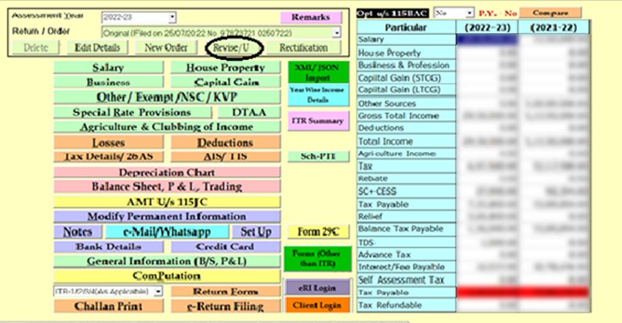Click XML/JSON Import button

[317, 73]
